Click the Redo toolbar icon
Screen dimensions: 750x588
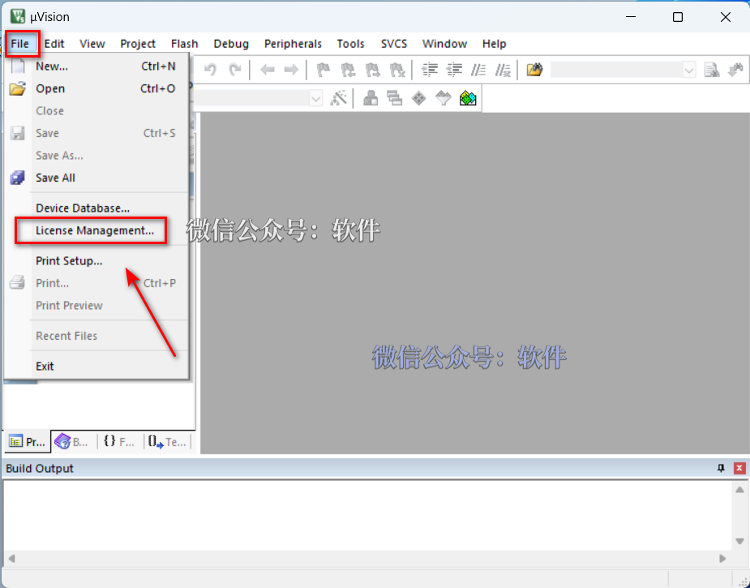[235, 70]
